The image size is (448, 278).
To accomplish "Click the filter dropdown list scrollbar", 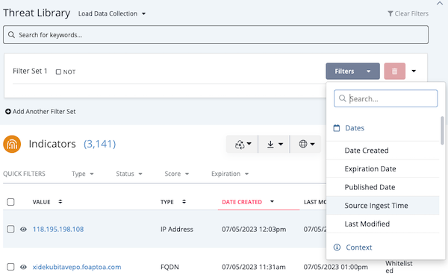I will [442, 130].
